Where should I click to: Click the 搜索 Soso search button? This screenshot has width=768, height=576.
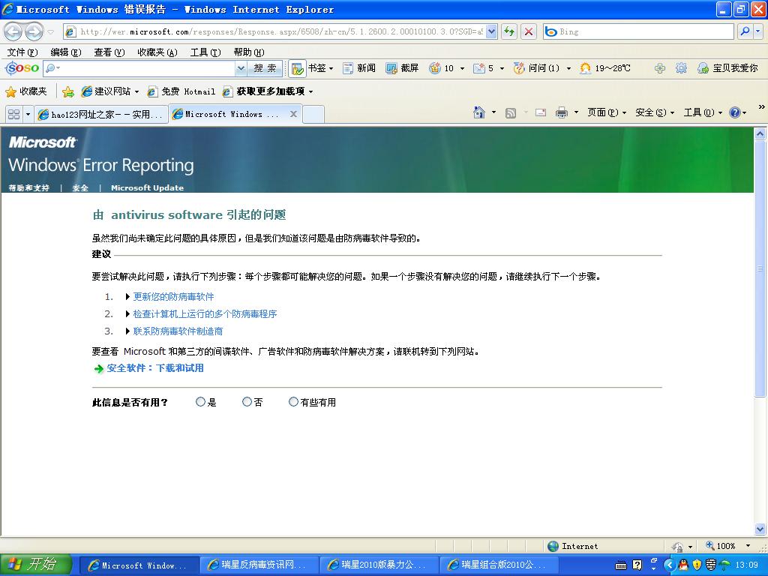(265, 68)
